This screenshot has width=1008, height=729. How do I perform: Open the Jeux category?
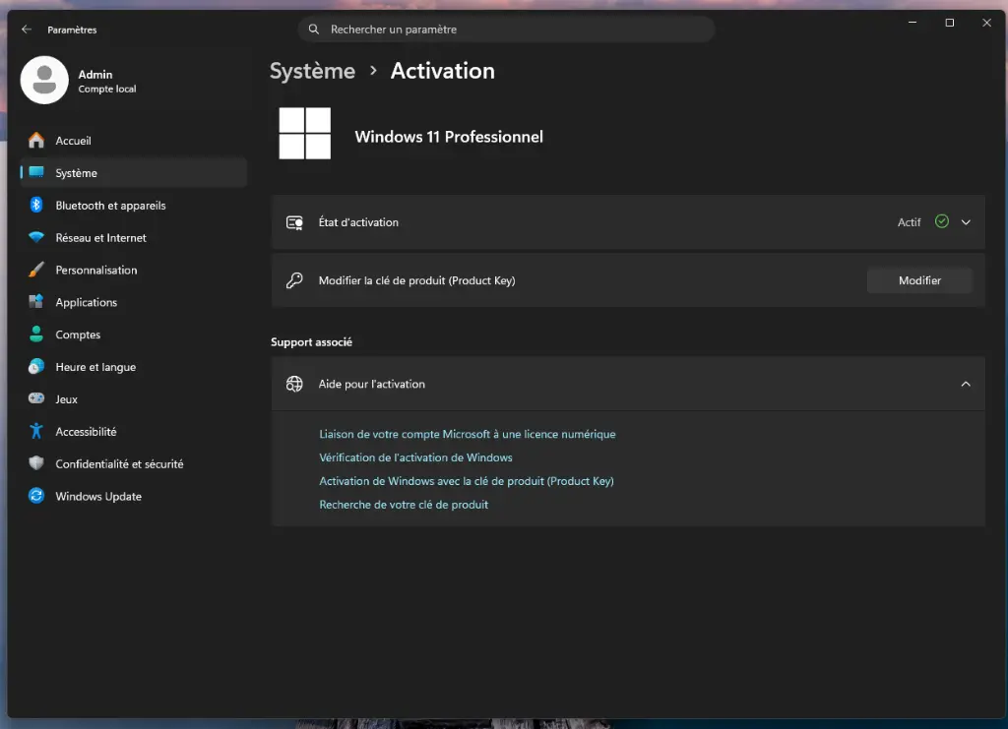(134, 398)
